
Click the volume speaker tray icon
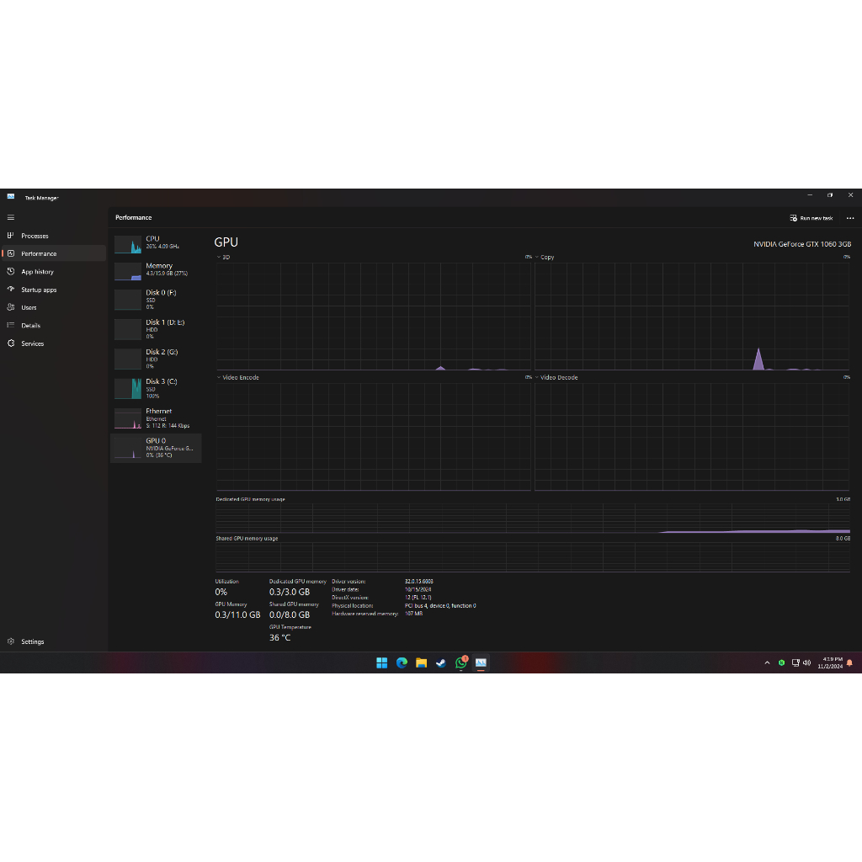point(806,663)
